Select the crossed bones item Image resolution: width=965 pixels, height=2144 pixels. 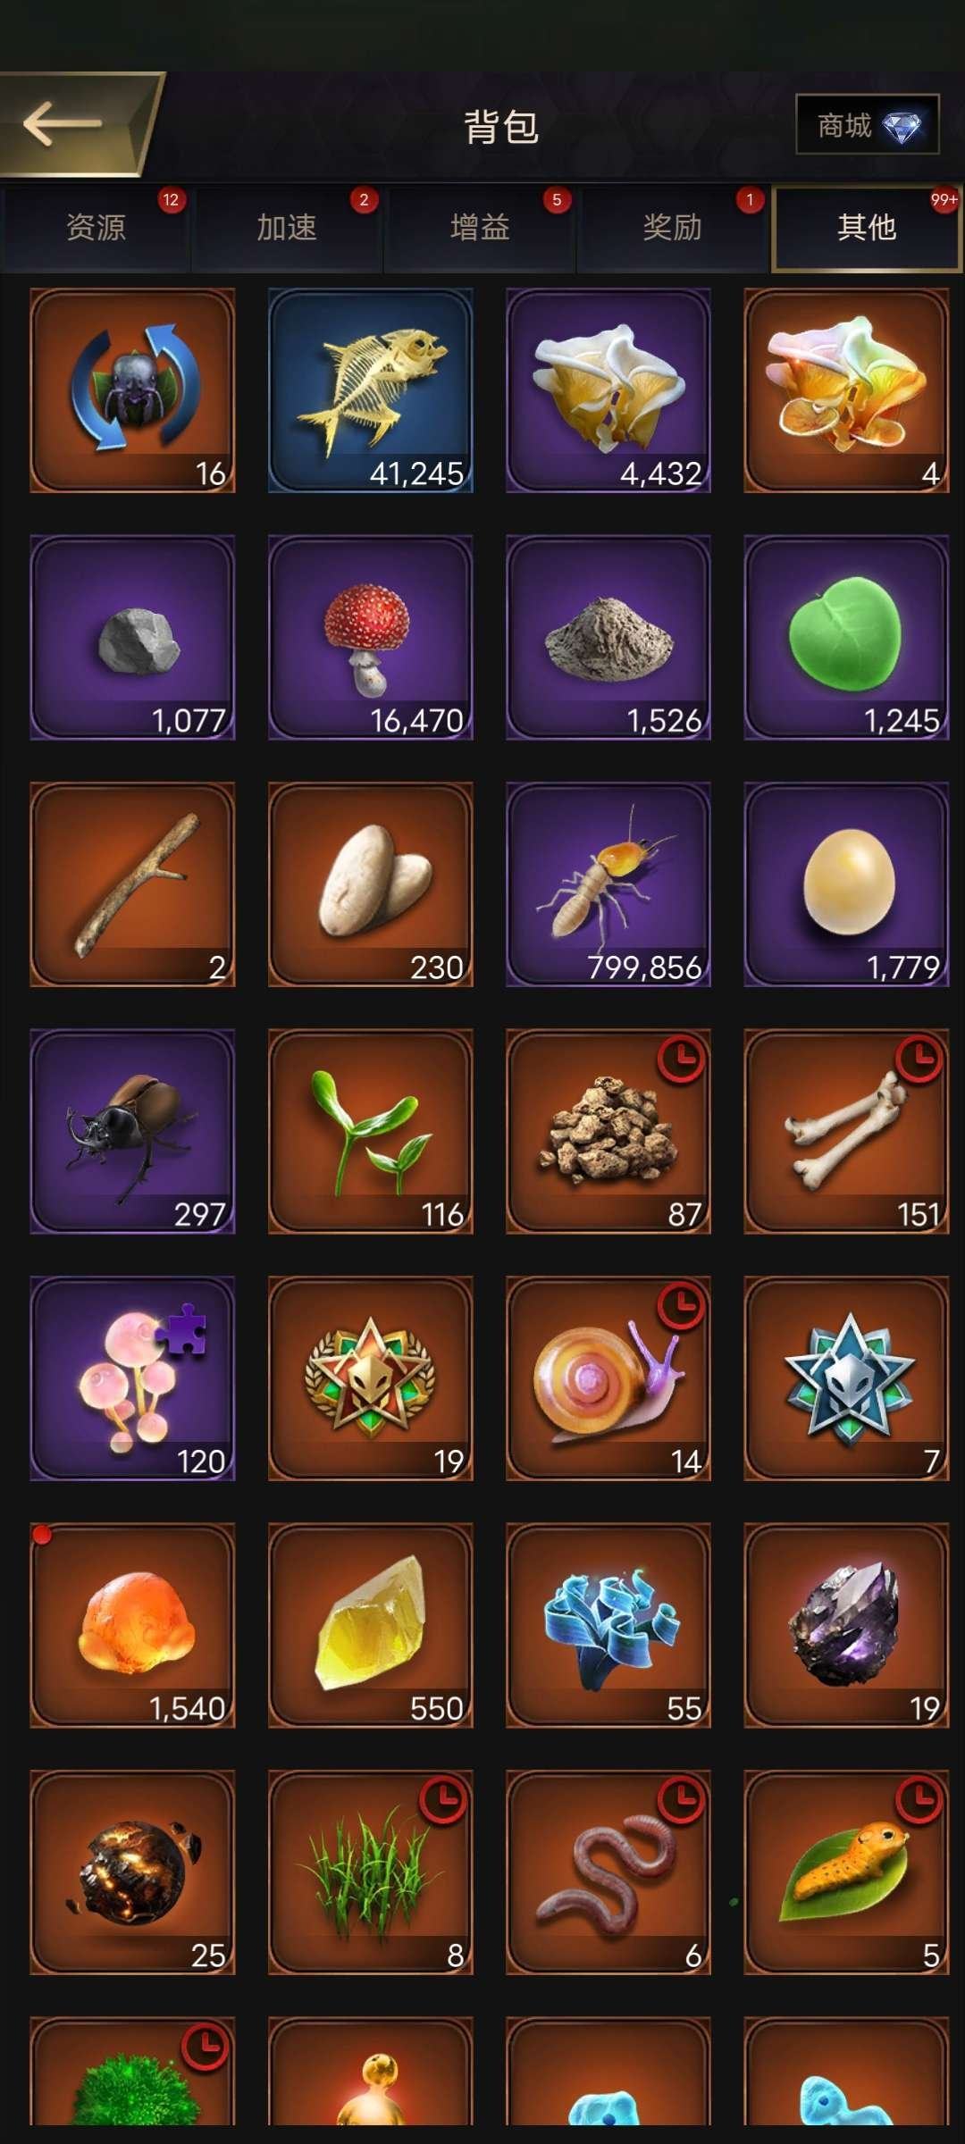(x=846, y=1131)
